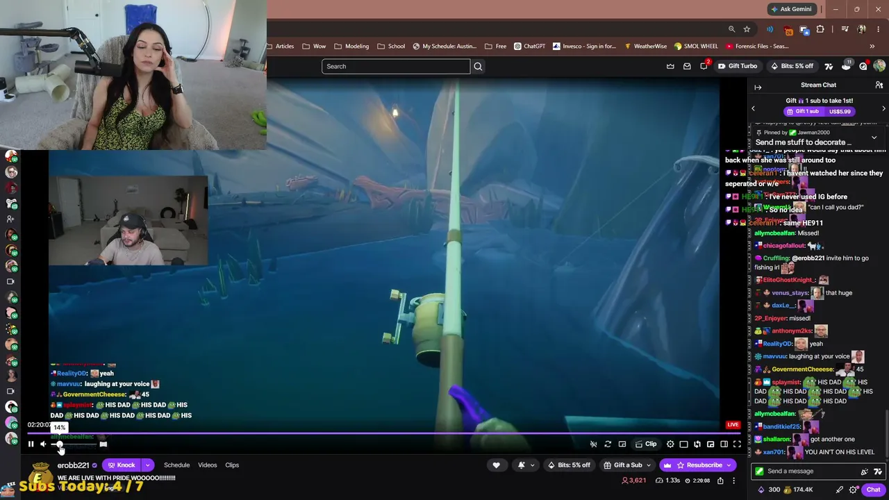
Task: Go to the next gift leaderboard arrow
Action: pyautogui.click(x=883, y=108)
